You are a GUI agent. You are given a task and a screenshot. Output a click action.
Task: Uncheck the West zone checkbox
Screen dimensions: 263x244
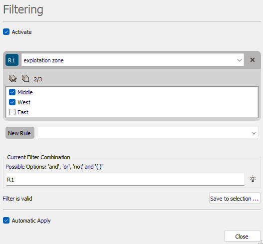pos(12,102)
